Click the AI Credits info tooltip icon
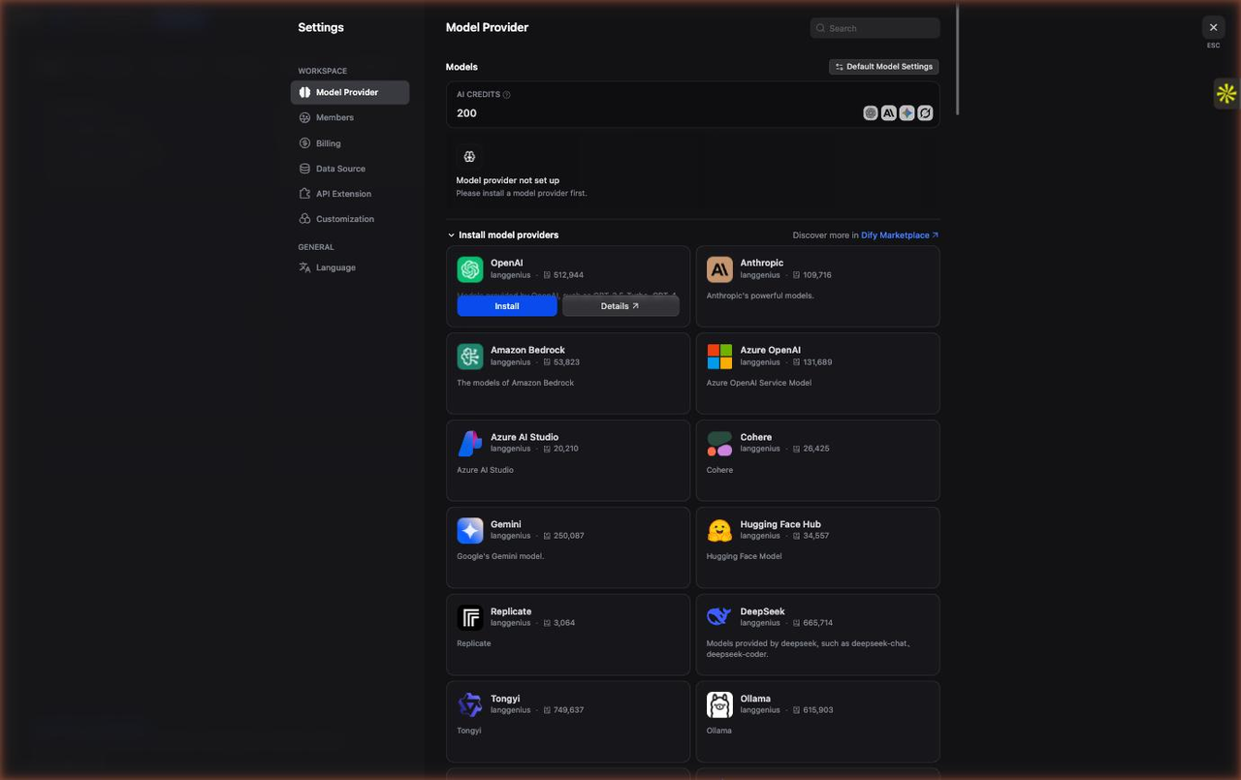This screenshot has height=780, width=1241. click(507, 95)
